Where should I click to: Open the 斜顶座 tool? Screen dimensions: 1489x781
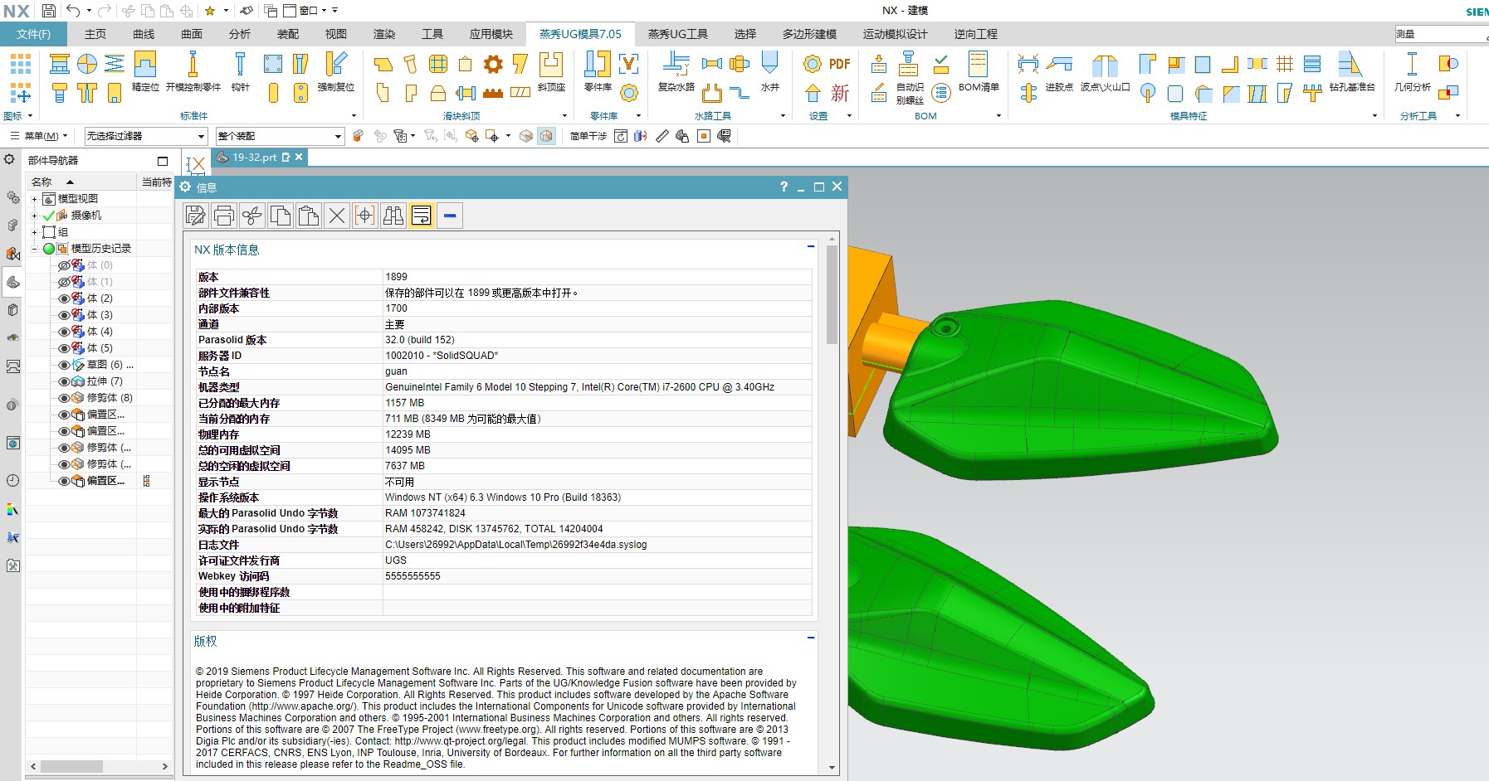pos(551,65)
